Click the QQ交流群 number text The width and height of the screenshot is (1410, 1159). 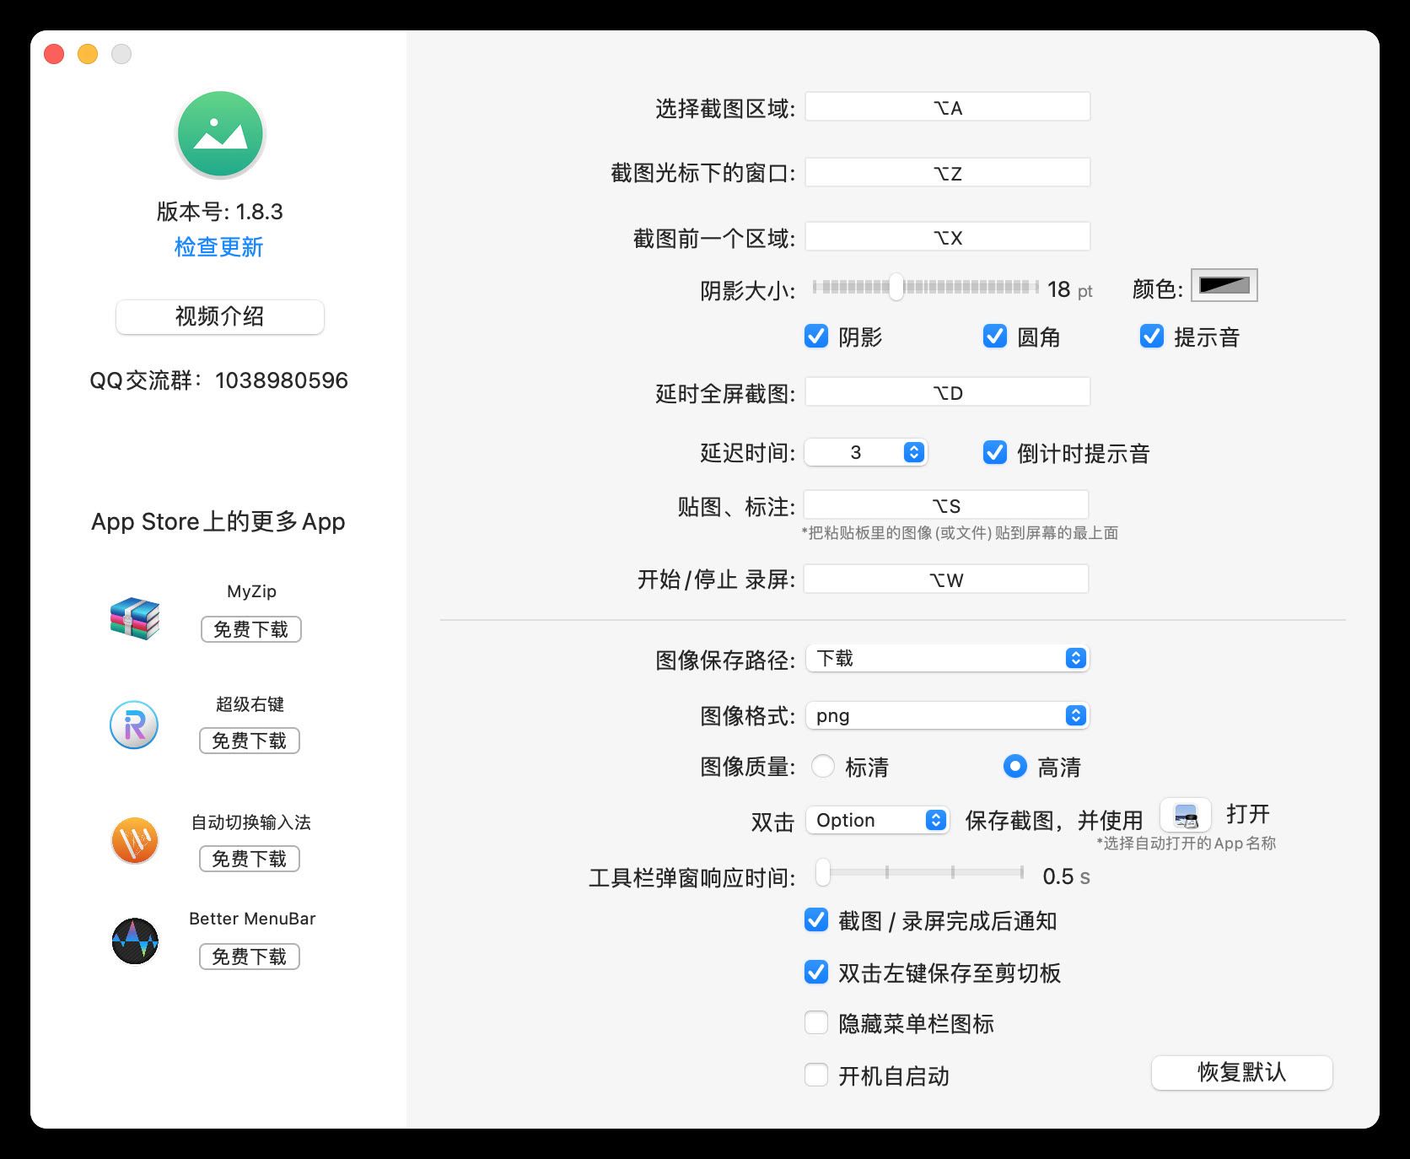[282, 380]
